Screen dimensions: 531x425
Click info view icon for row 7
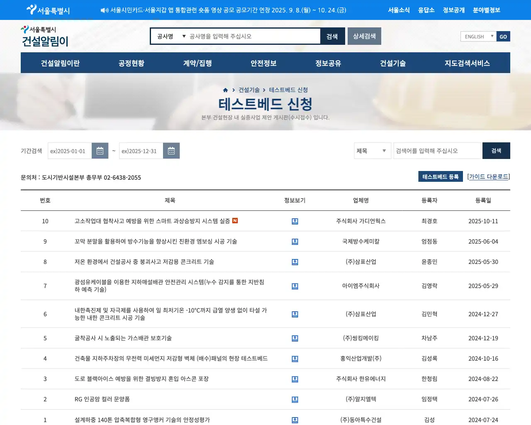click(295, 286)
